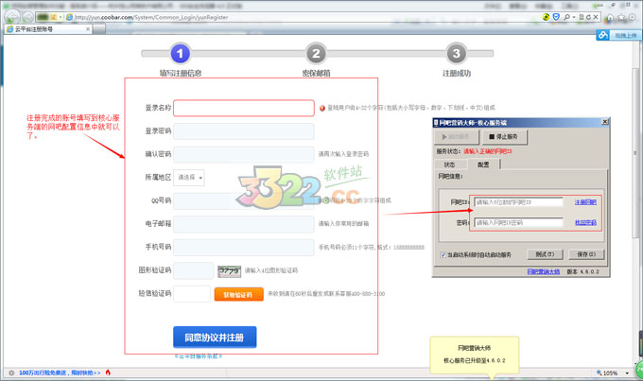Click the disabled 启动服务 play button
643x381 pixels.
pyautogui.click(x=457, y=136)
